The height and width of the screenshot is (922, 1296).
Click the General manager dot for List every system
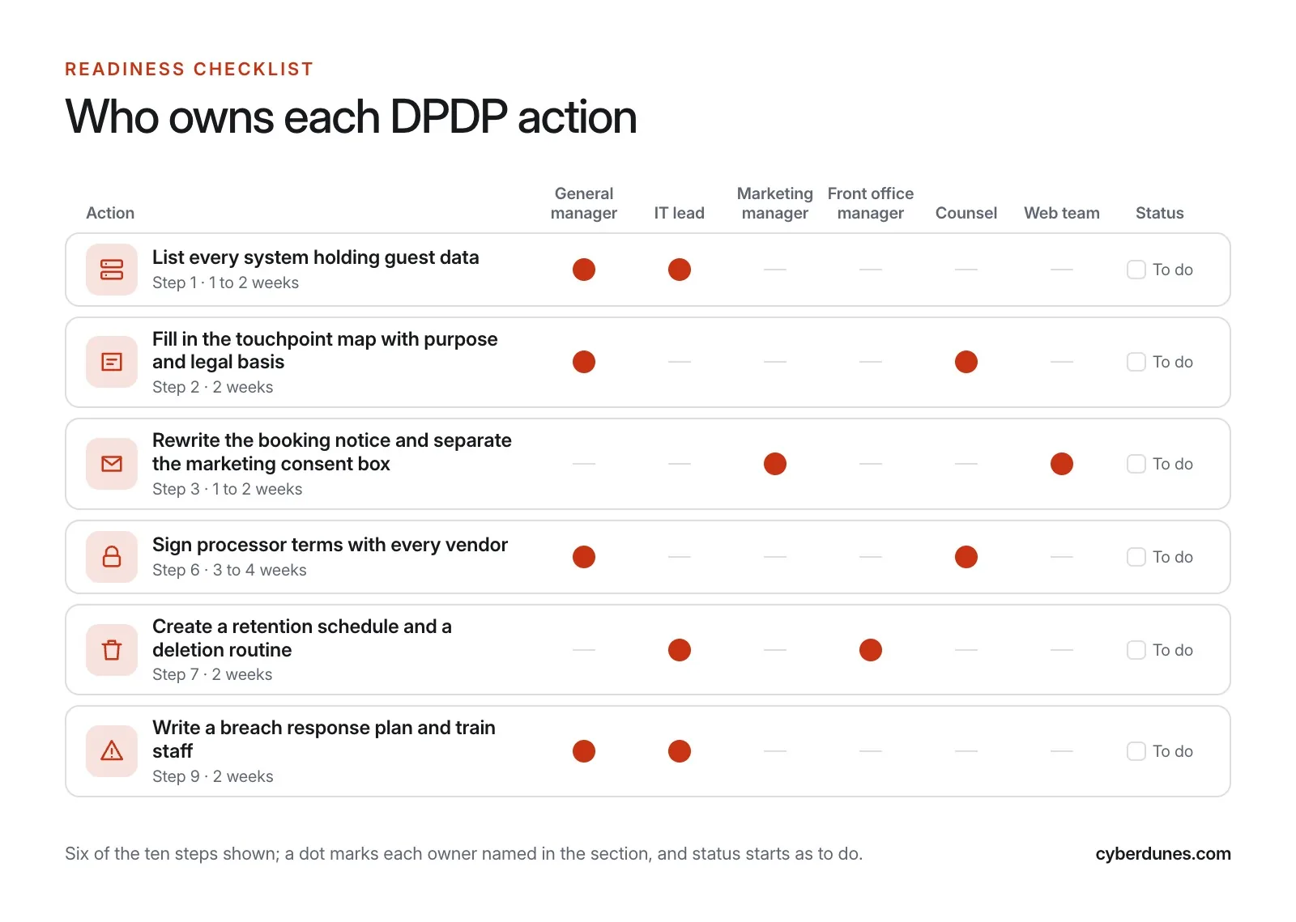[584, 270]
